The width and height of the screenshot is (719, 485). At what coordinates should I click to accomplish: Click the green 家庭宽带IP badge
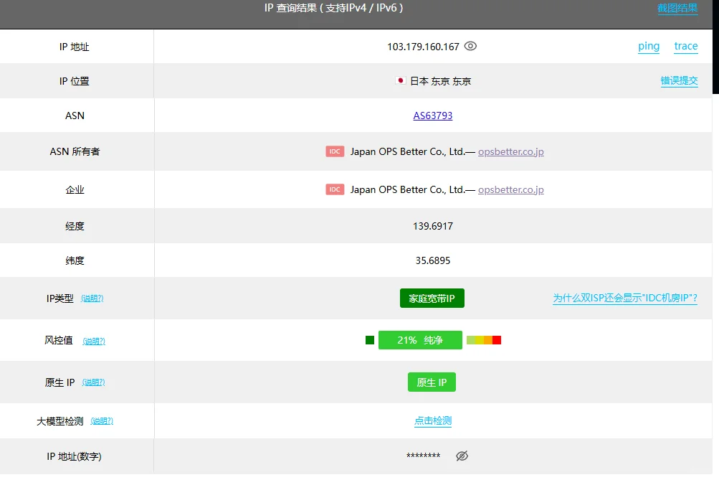click(432, 298)
